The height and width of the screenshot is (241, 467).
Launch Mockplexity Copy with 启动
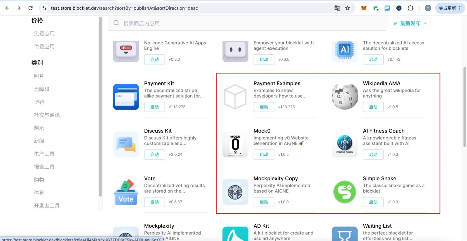(x=264, y=202)
